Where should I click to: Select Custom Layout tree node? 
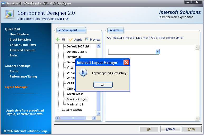72,110
